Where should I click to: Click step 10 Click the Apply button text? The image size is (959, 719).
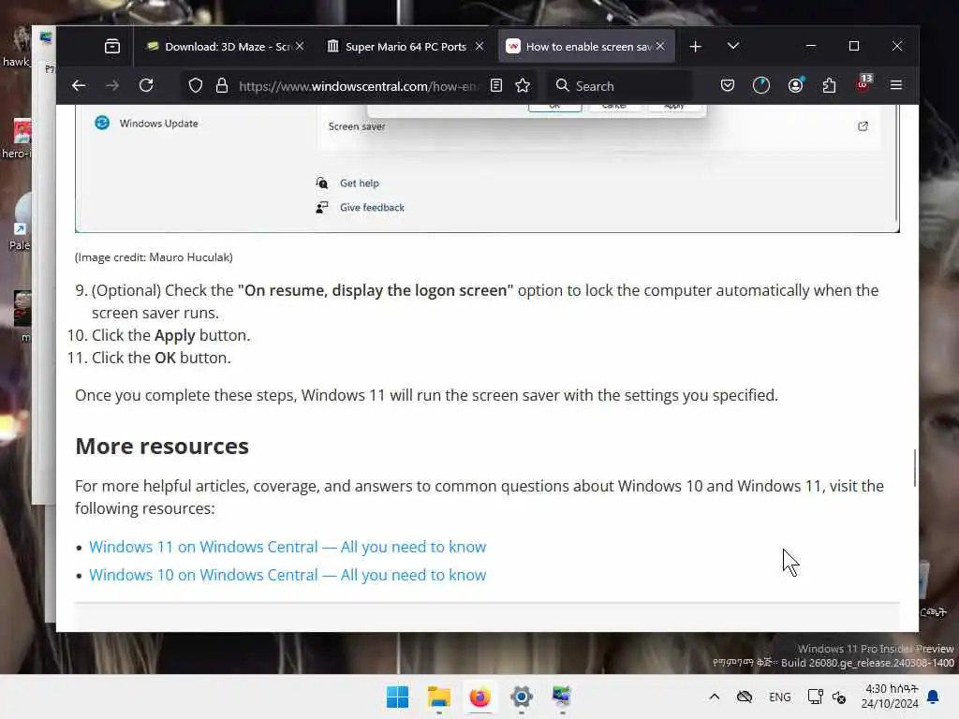click(x=170, y=336)
